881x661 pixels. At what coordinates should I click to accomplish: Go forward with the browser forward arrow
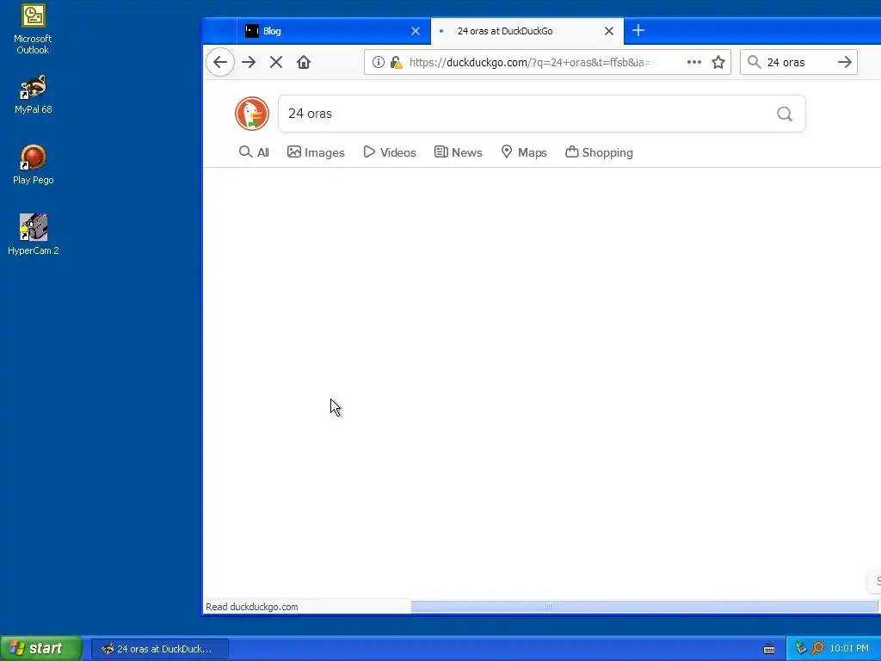[249, 62]
